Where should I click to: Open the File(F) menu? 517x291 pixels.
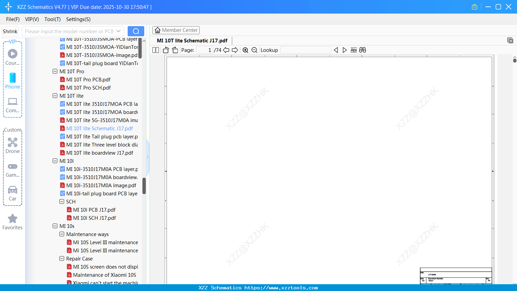tap(13, 19)
